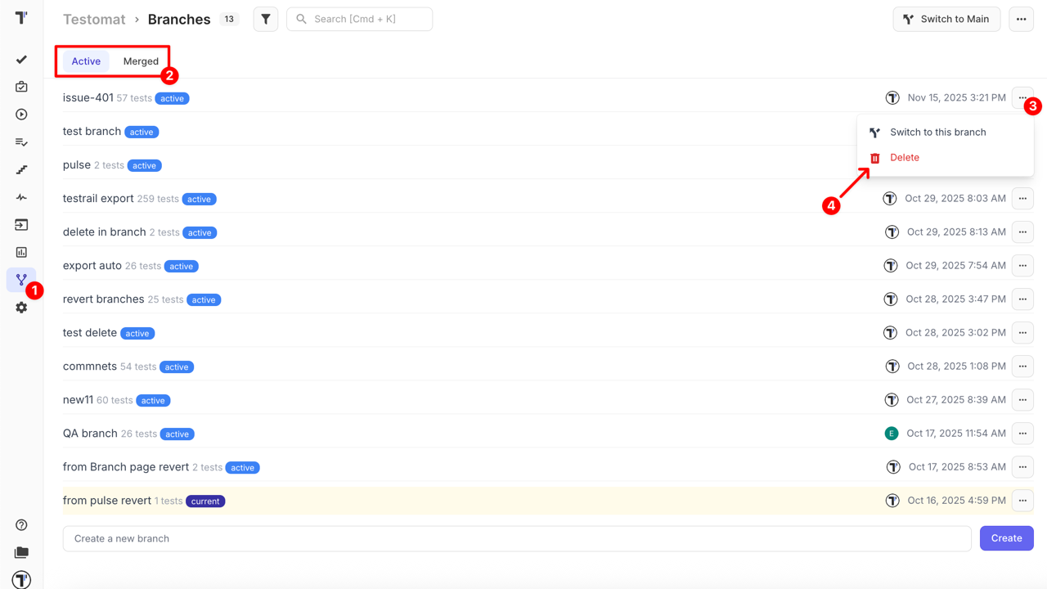The image size is (1047, 589).
Task: Open Settings gear in the sidebar
Action: [x=21, y=308]
